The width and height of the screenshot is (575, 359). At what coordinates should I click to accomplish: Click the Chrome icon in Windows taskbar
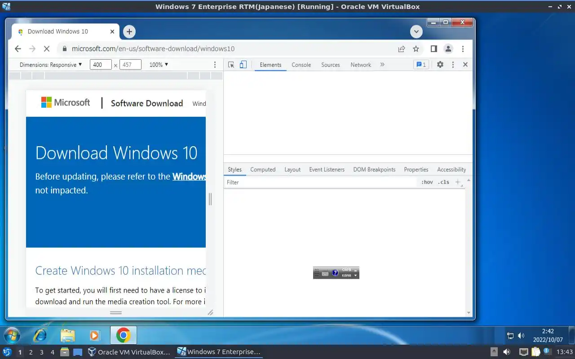tap(123, 335)
